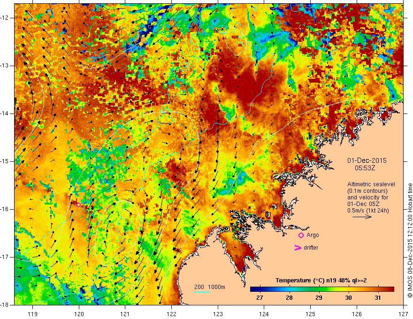This screenshot has height=319, width=413.
Task: Click the longitude label '120'
Action: (79, 314)
